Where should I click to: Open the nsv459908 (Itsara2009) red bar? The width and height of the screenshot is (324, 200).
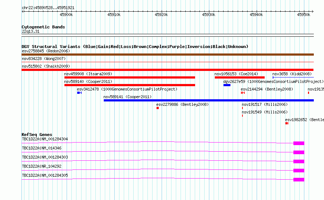(x=130, y=77)
